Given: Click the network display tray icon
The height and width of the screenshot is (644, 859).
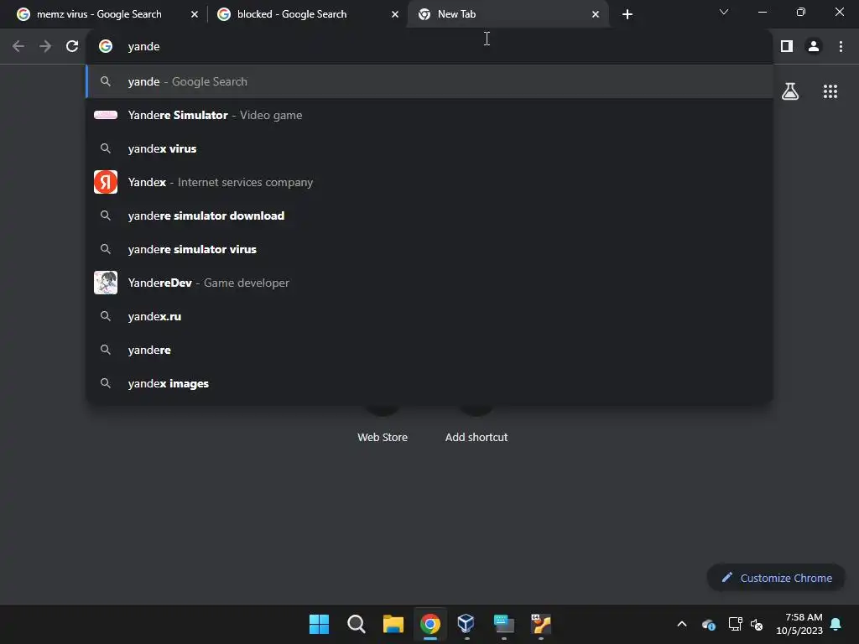Looking at the screenshot, I should tap(735, 624).
